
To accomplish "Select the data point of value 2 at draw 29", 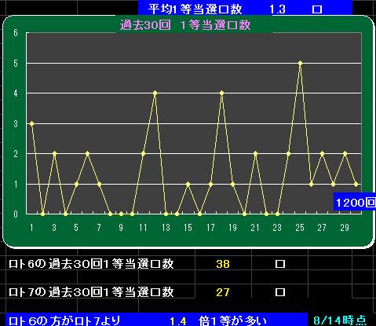I will coord(345,153).
